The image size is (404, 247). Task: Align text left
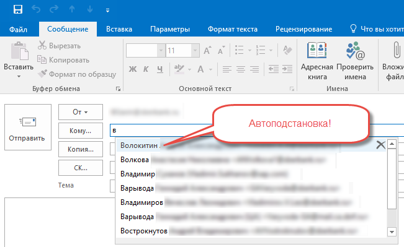click(227, 69)
